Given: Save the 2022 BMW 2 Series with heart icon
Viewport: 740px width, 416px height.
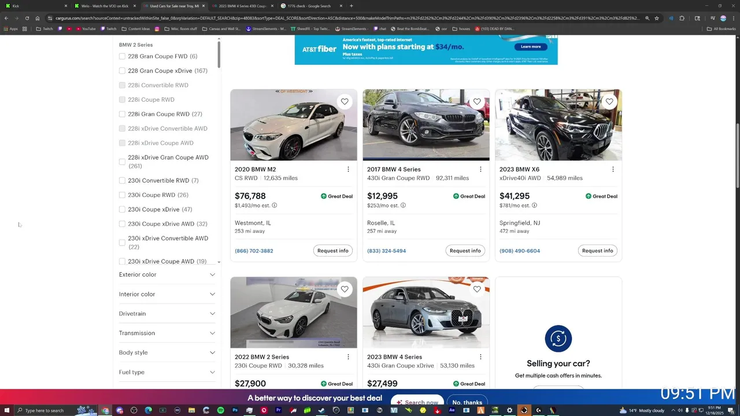Looking at the screenshot, I should (x=345, y=289).
